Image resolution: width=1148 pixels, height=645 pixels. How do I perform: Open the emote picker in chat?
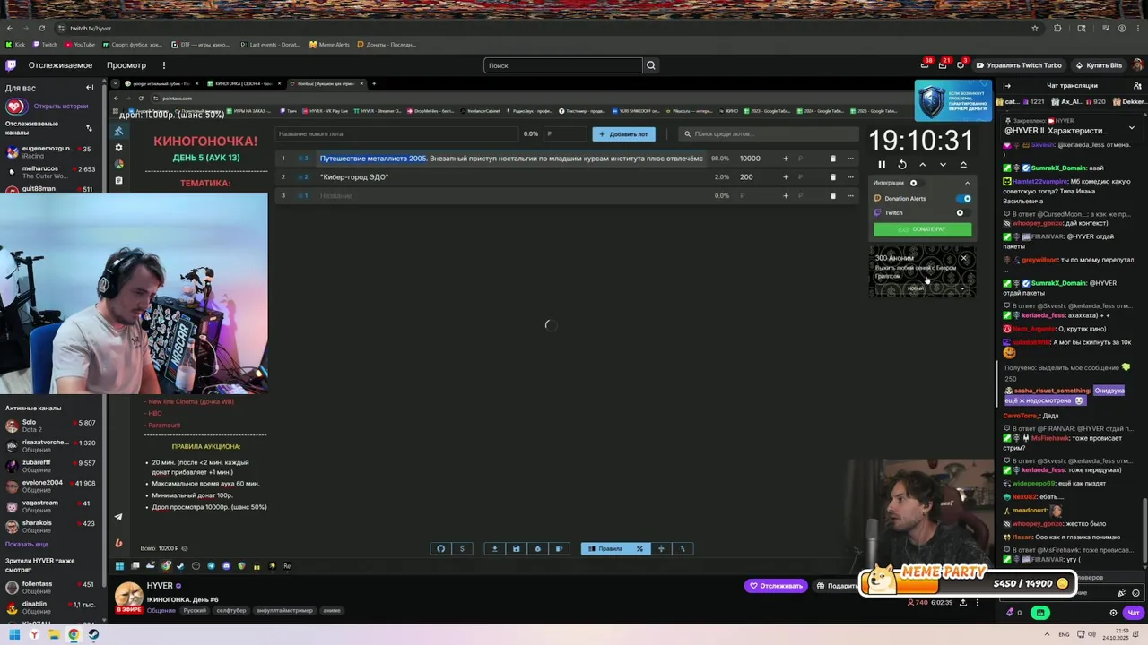click(x=1134, y=593)
